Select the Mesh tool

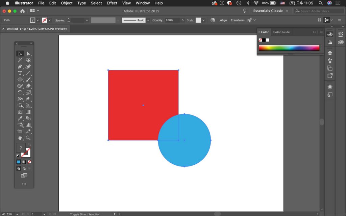pyautogui.click(x=20, y=112)
